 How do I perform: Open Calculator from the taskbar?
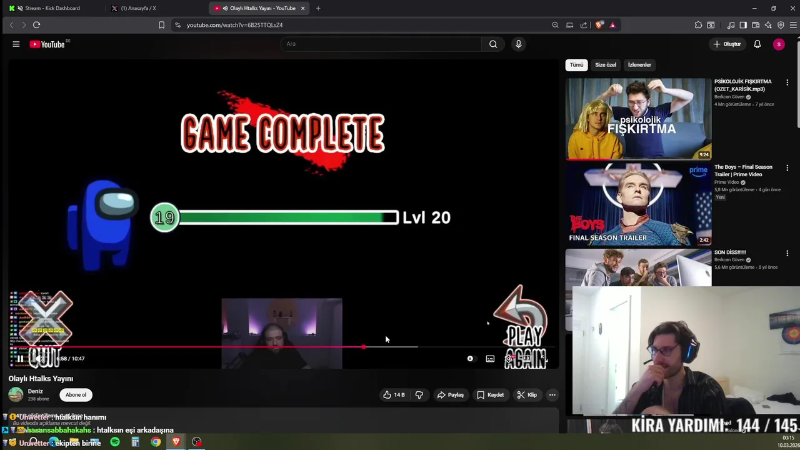coord(135,442)
